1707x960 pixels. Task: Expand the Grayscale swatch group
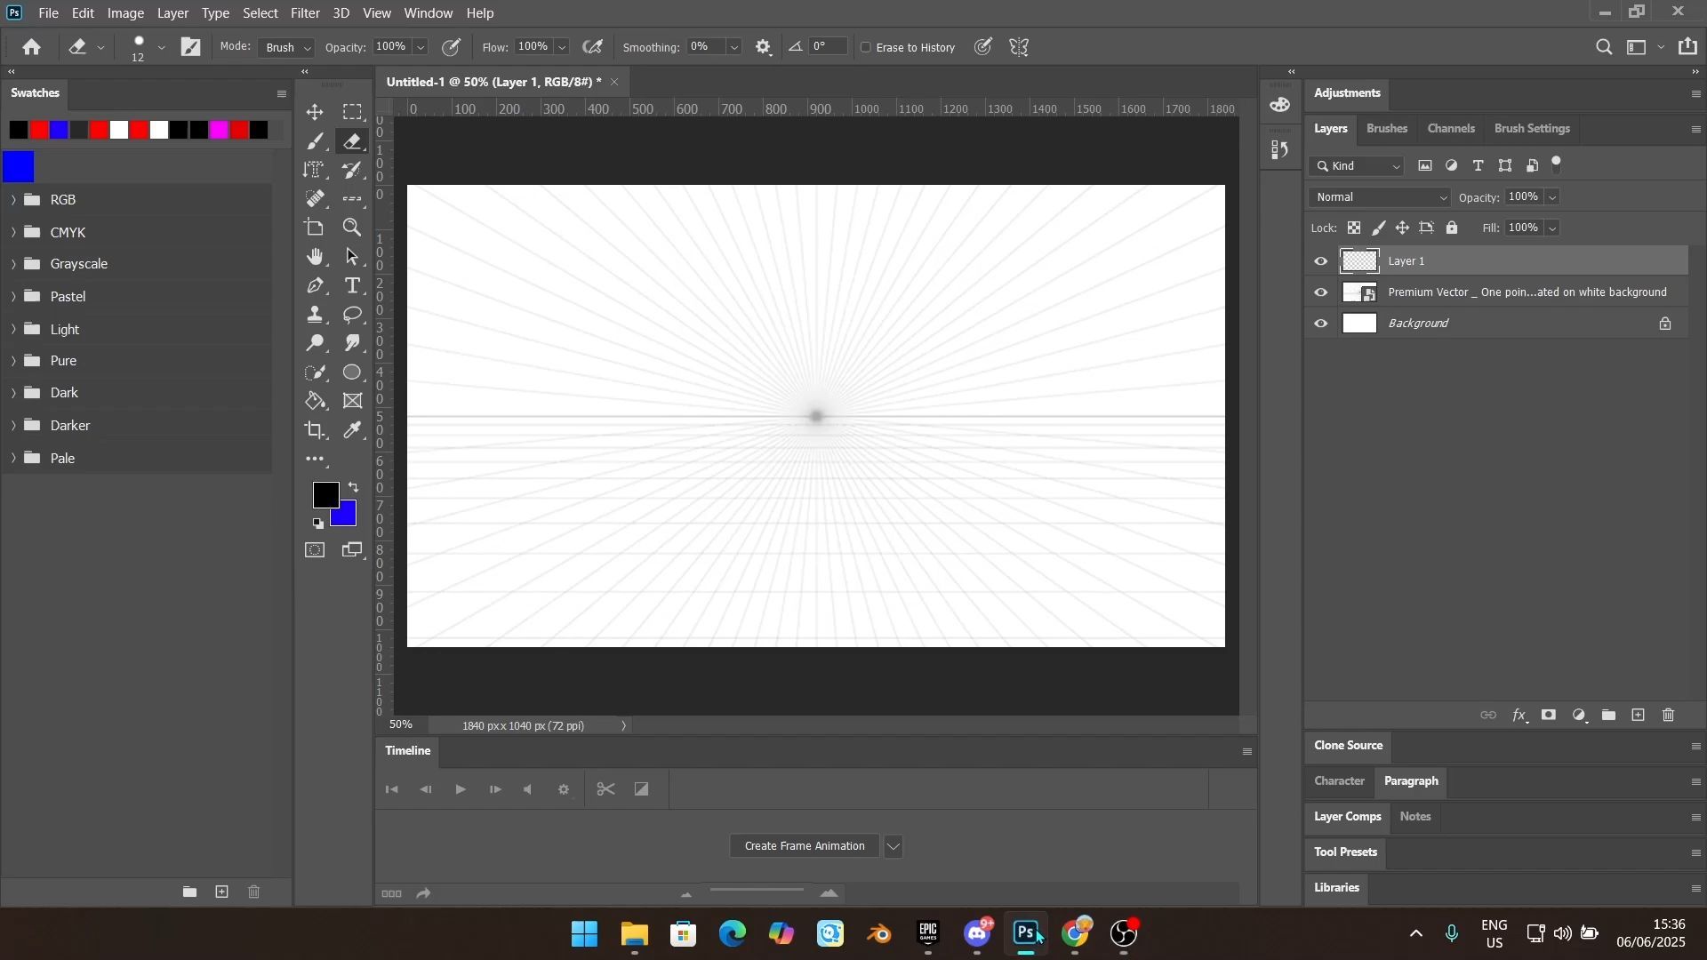coord(13,264)
